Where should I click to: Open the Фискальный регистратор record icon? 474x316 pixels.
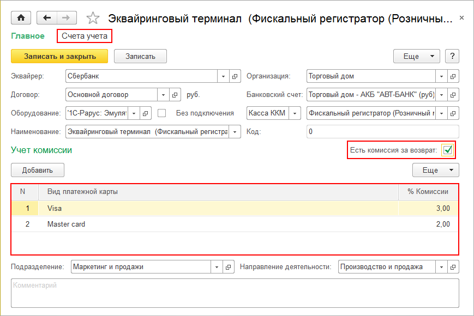[x=453, y=113]
